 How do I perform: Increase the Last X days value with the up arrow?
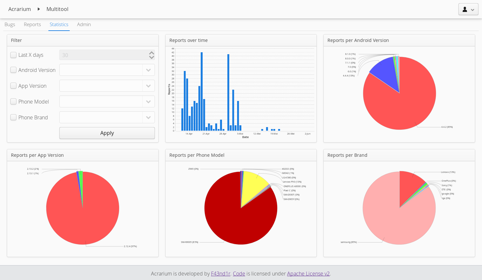pyautogui.click(x=151, y=53)
